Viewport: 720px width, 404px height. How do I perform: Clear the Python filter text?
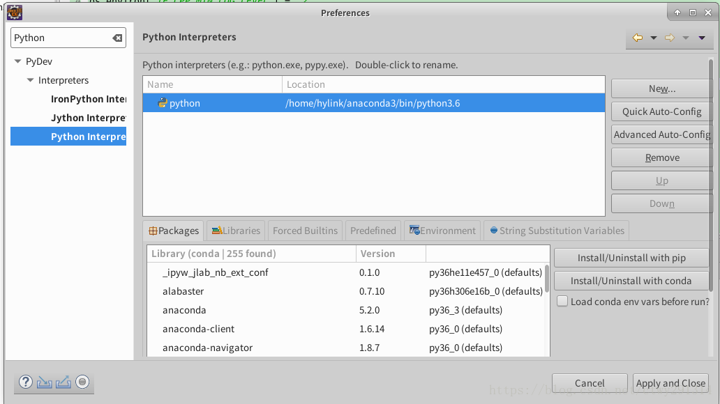(x=117, y=38)
